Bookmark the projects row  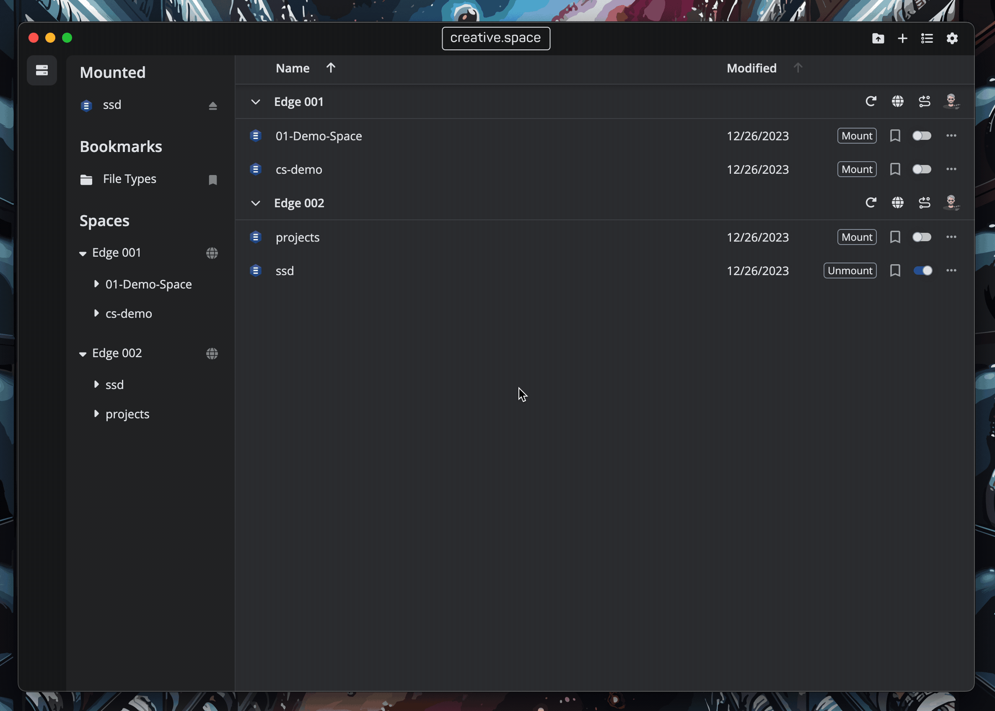tap(895, 237)
